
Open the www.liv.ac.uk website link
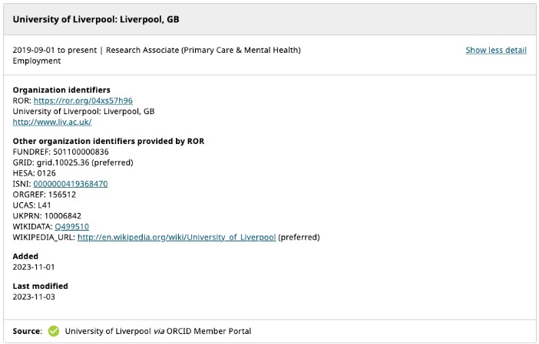click(x=52, y=122)
